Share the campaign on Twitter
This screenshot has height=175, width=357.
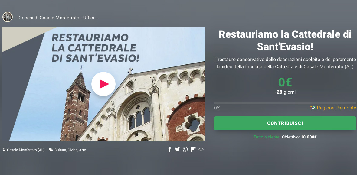point(177,150)
